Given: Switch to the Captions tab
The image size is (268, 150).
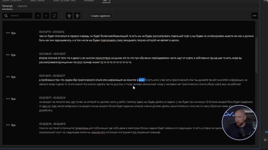Looking at the screenshot, I should 22,6.
